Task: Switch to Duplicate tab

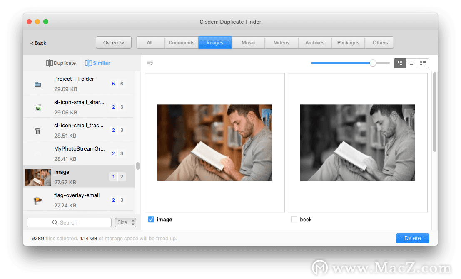Action: [61, 63]
